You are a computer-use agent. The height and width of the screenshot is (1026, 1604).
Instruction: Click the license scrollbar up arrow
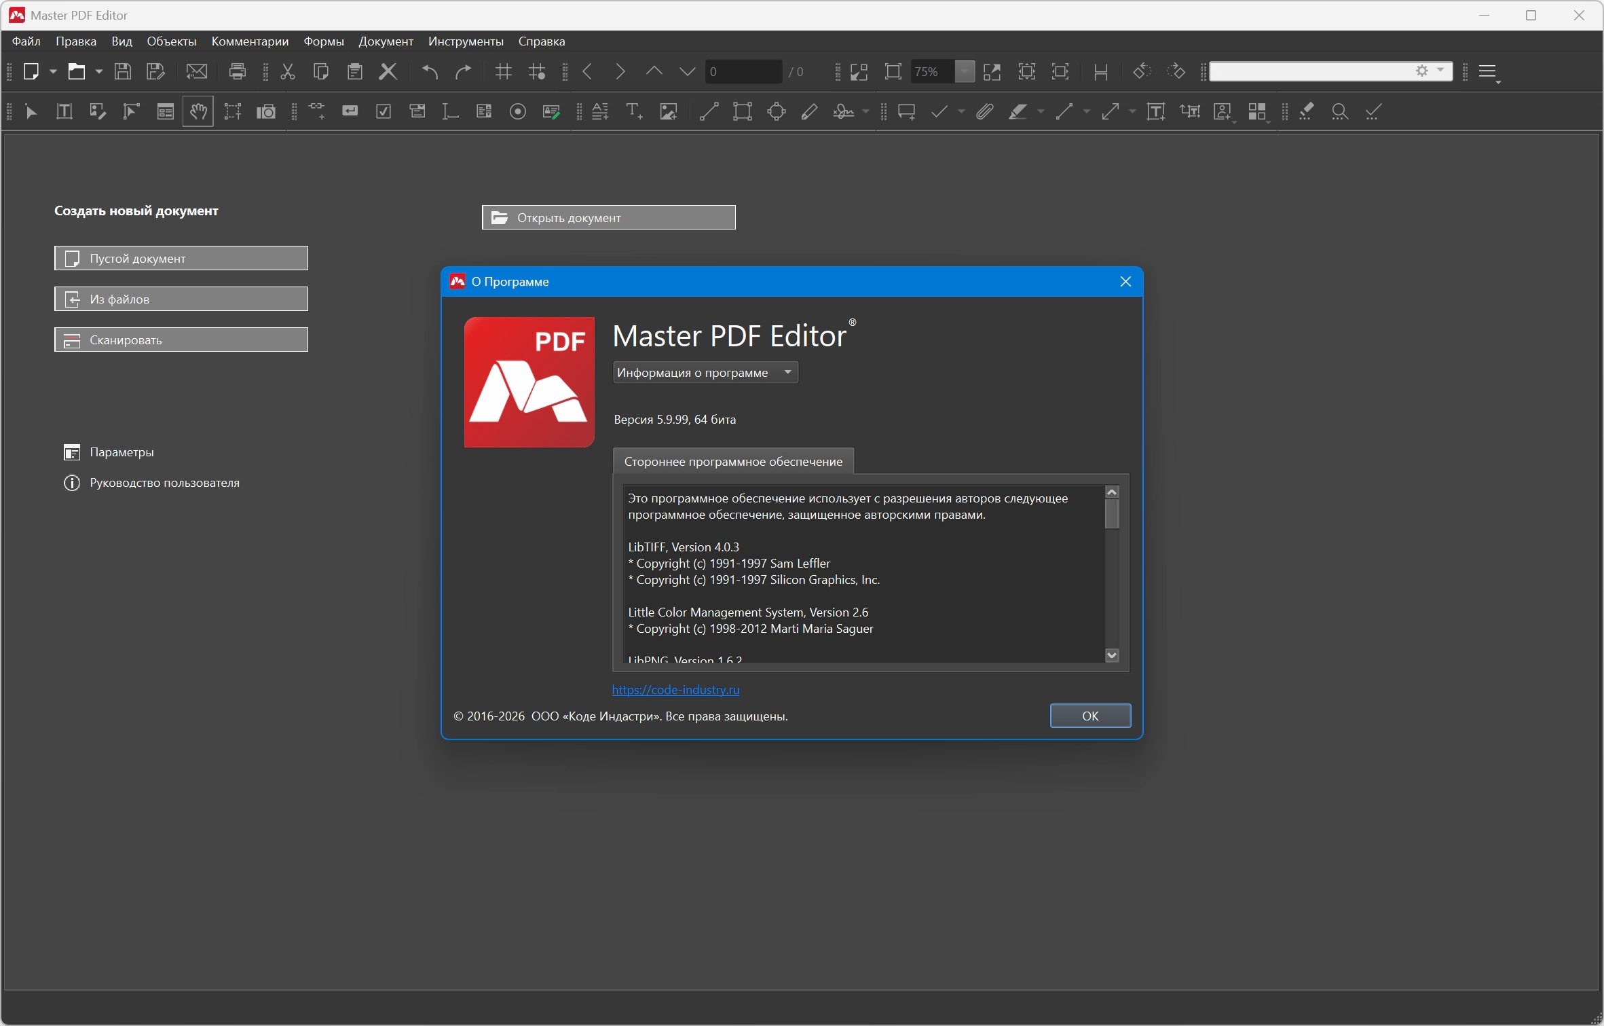(1112, 492)
